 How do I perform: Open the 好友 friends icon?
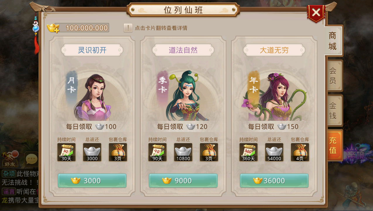click(x=10, y=159)
